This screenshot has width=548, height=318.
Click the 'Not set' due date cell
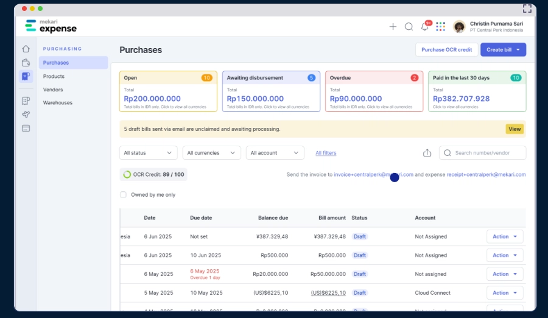tap(199, 236)
